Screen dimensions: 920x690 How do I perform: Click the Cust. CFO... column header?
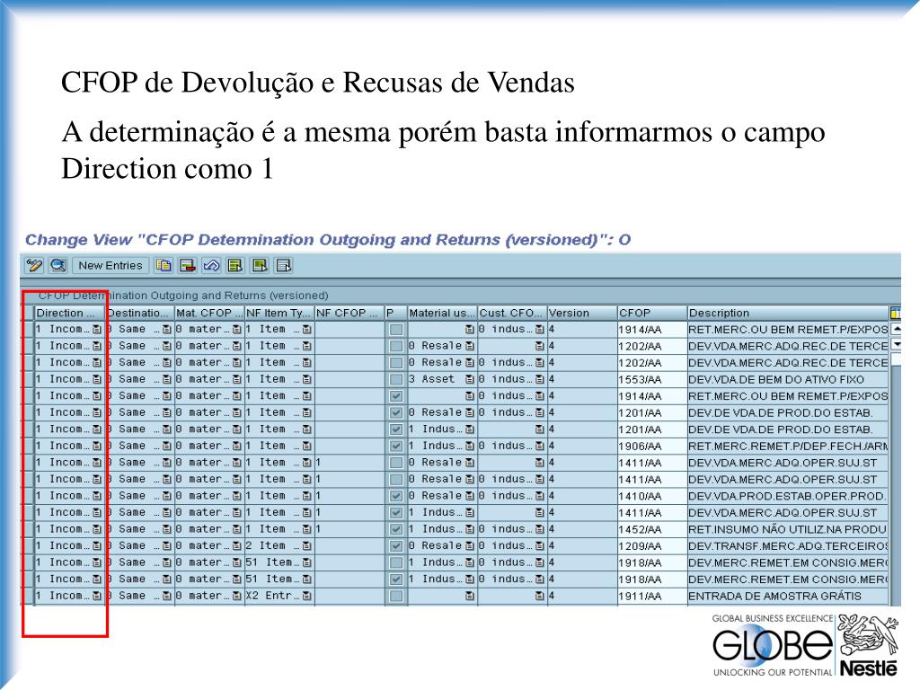point(512,313)
